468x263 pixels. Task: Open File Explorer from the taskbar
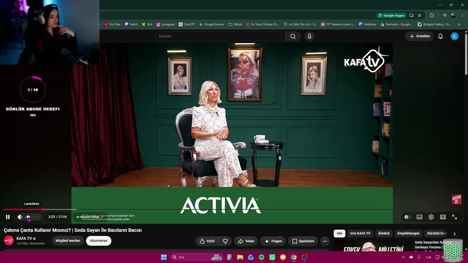(240, 257)
